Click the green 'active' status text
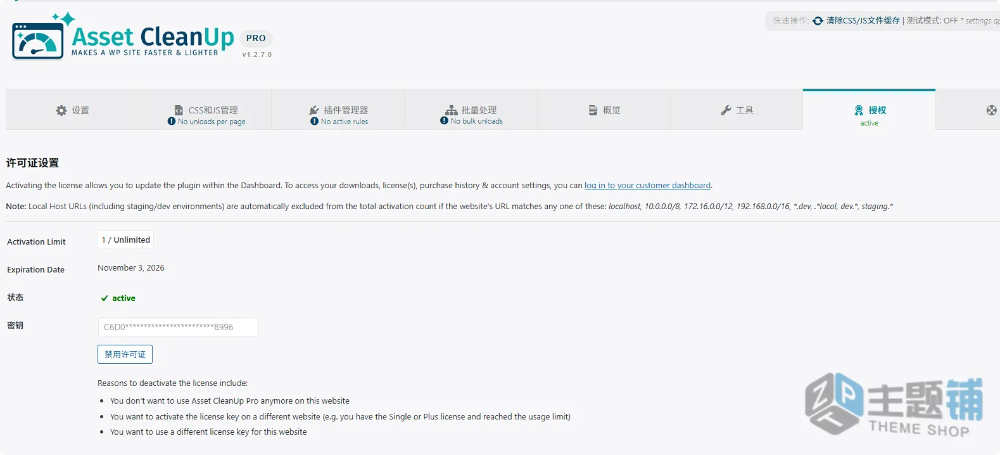 tap(123, 298)
